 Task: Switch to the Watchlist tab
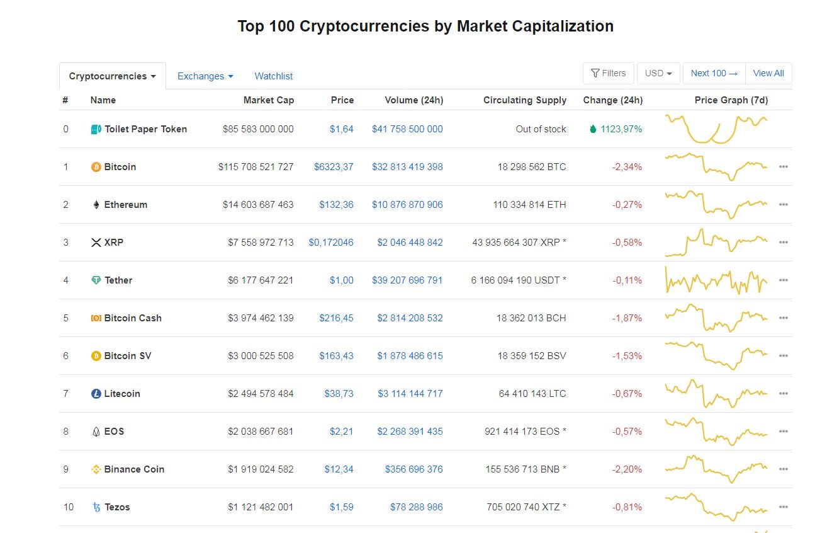(274, 76)
